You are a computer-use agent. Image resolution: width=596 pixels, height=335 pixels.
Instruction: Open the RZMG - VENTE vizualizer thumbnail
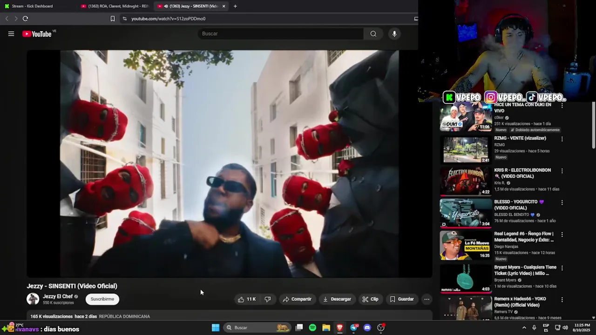[x=466, y=149]
